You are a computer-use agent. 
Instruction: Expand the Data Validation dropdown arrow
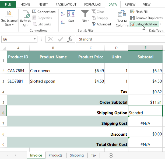(x=160, y=24)
